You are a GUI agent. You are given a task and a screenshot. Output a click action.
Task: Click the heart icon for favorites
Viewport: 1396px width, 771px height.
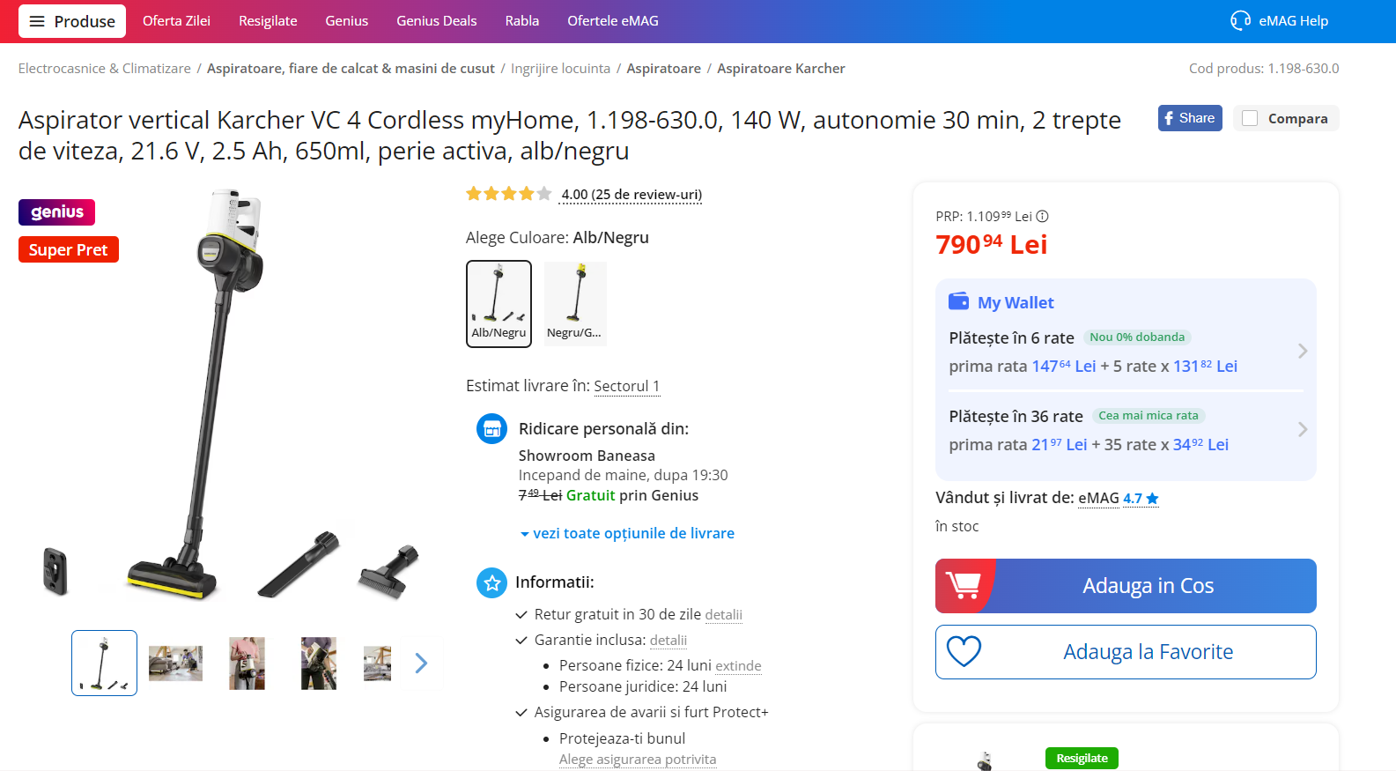tap(964, 652)
